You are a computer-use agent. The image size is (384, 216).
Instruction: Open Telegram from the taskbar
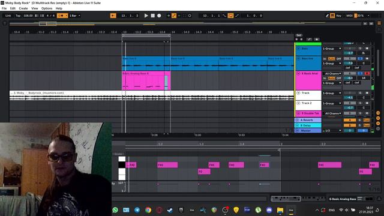click(137, 210)
